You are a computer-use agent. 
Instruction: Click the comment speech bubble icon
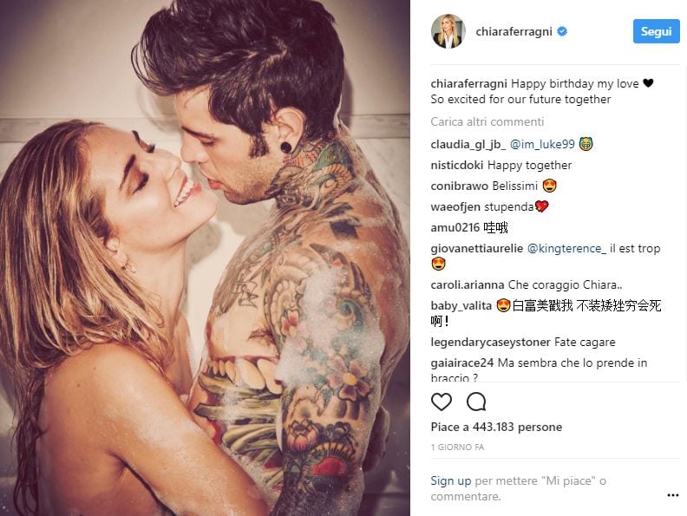tap(476, 402)
